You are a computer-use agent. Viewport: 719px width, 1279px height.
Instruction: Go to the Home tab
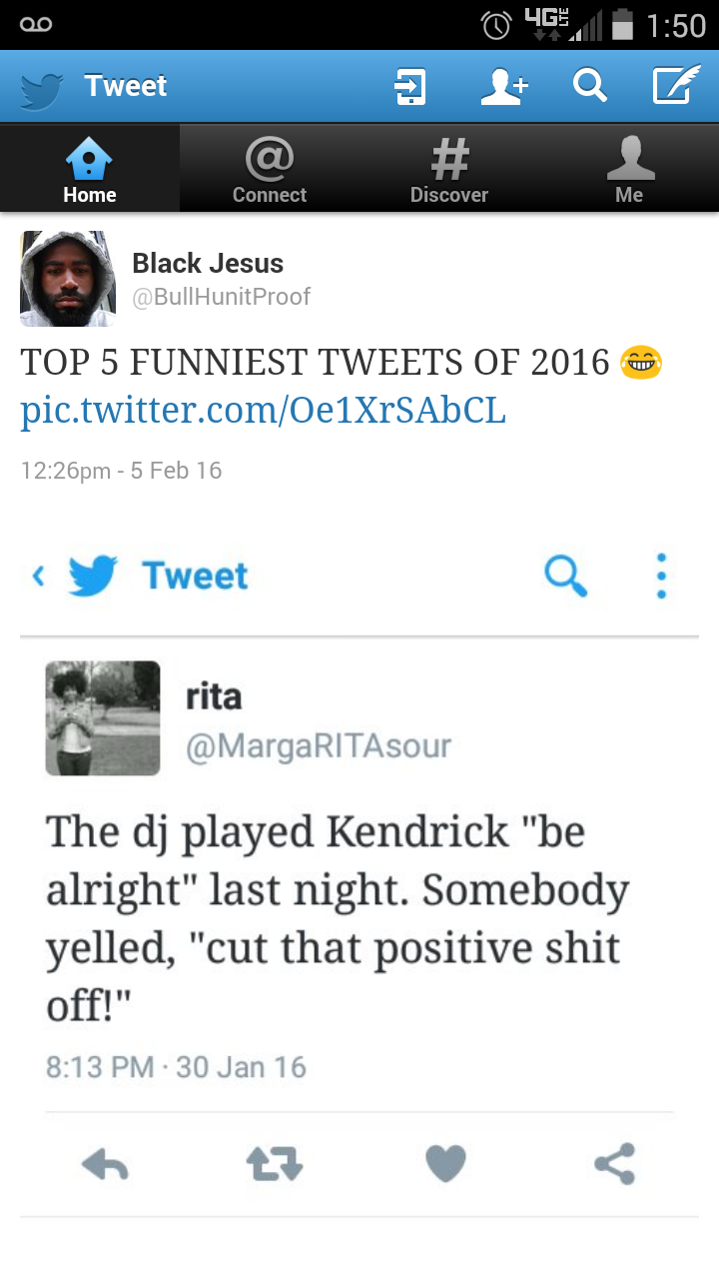[x=90, y=169]
